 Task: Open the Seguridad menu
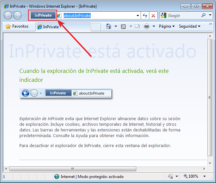click(190, 26)
